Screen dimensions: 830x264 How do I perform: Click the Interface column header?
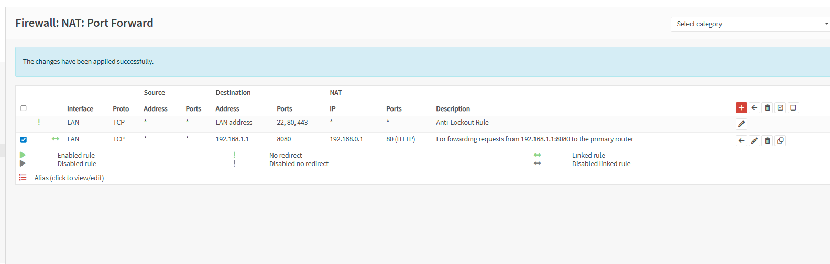[x=80, y=109]
